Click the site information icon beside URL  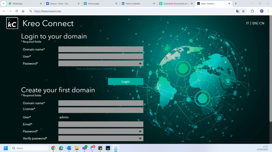coord(30,11)
